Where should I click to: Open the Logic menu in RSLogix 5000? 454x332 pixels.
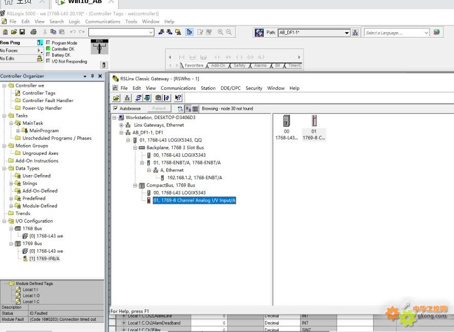click(x=74, y=21)
